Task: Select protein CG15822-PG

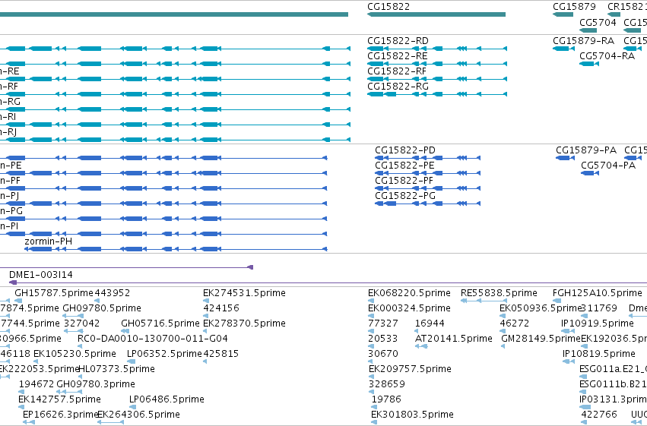Action: click(404, 196)
